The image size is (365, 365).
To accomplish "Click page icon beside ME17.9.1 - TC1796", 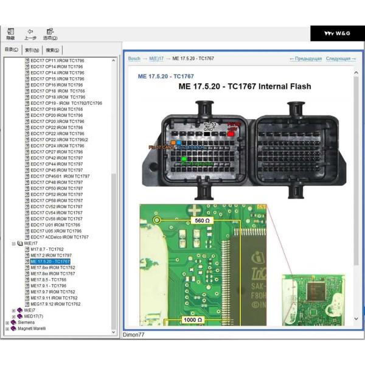I will pos(27,286).
